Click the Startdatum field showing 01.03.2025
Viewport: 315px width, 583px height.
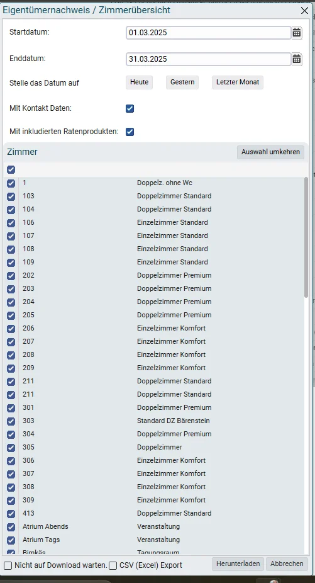click(x=208, y=33)
